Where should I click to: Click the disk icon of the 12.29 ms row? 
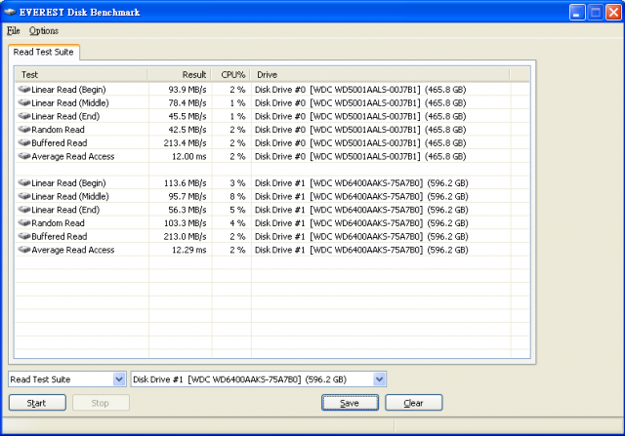(x=24, y=250)
